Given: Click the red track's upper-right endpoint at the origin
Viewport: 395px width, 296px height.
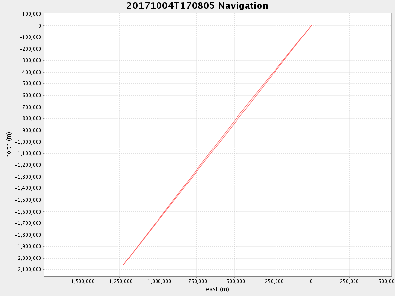Looking at the screenshot, I should 311,25.
